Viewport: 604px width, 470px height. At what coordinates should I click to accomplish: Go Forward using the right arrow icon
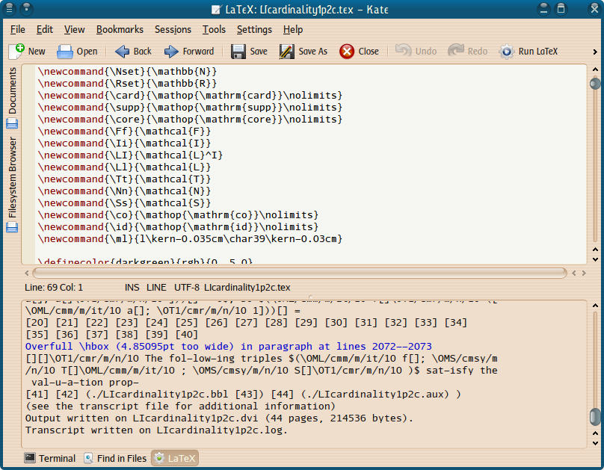click(x=171, y=52)
